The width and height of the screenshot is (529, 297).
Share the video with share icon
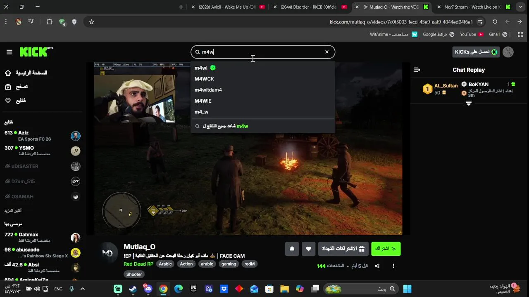[377, 266]
